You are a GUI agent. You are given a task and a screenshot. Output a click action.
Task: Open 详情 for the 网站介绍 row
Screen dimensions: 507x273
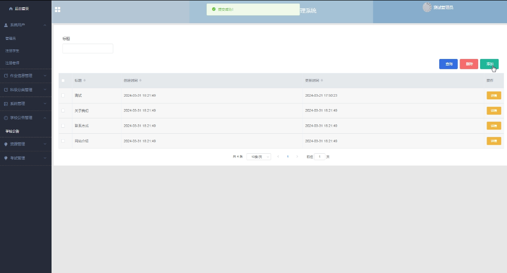point(494,141)
